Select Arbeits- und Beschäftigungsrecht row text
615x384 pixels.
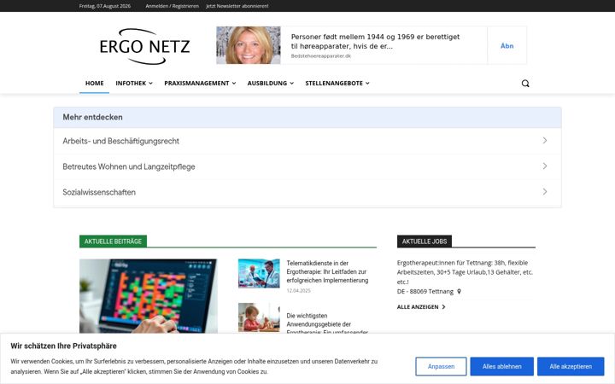click(x=120, y=141)
